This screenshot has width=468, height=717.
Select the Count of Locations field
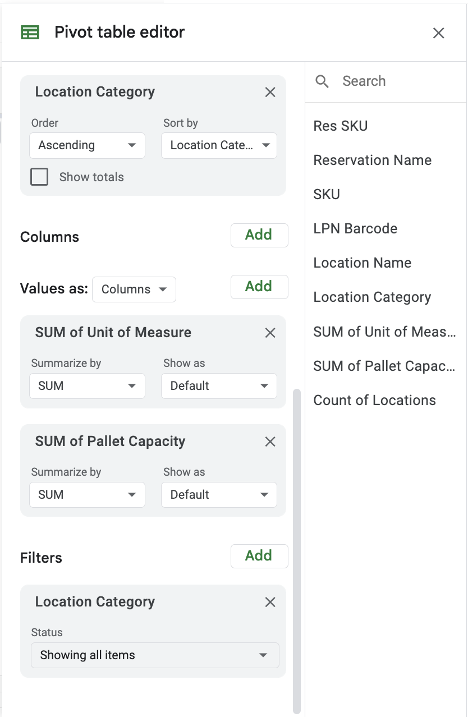click(374, 400)
